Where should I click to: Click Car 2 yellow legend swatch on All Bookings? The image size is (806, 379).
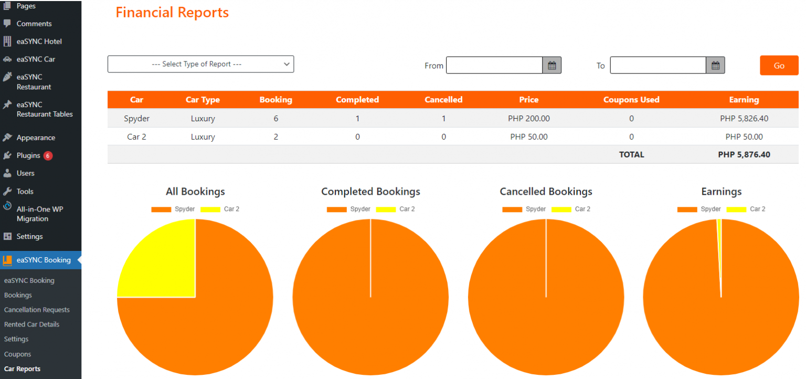[210, 209]
